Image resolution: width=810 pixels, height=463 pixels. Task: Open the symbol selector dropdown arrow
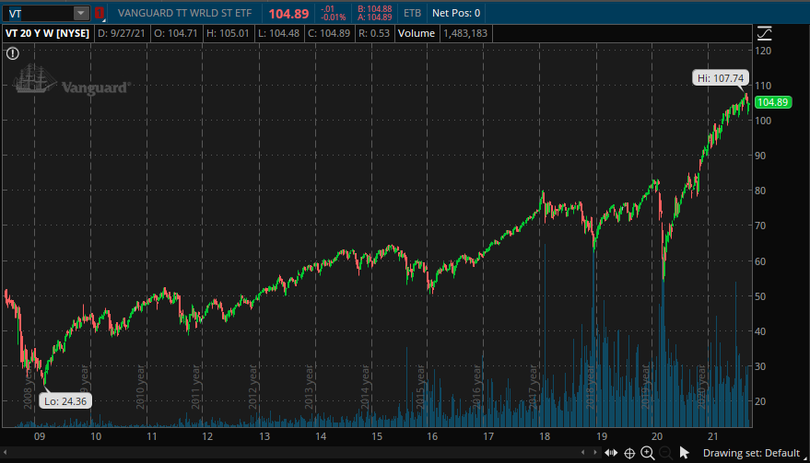pos(81,14)
